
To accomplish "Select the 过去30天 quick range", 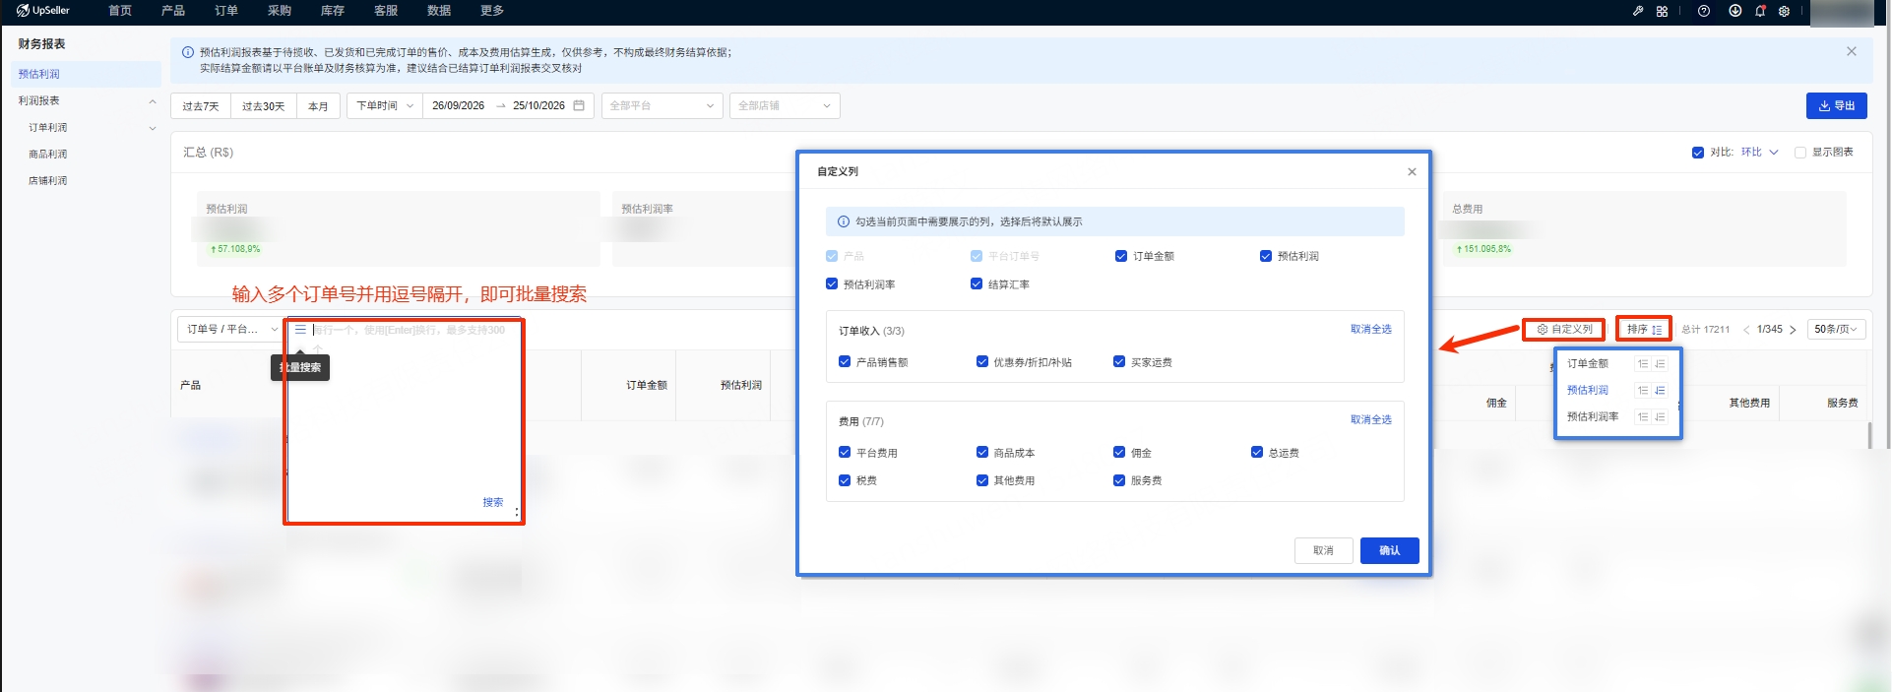I will 264,106.
